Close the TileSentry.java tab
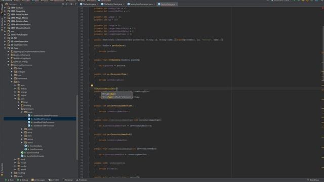The image size is (324, 182). point(97,4)
